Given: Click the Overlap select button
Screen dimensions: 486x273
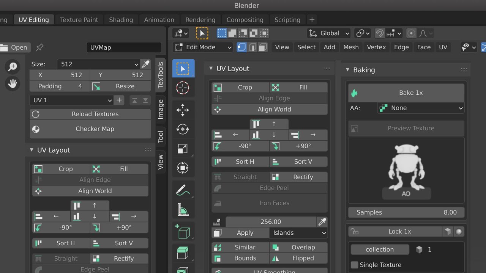Looking at the screenshot, I should point(298,247).
